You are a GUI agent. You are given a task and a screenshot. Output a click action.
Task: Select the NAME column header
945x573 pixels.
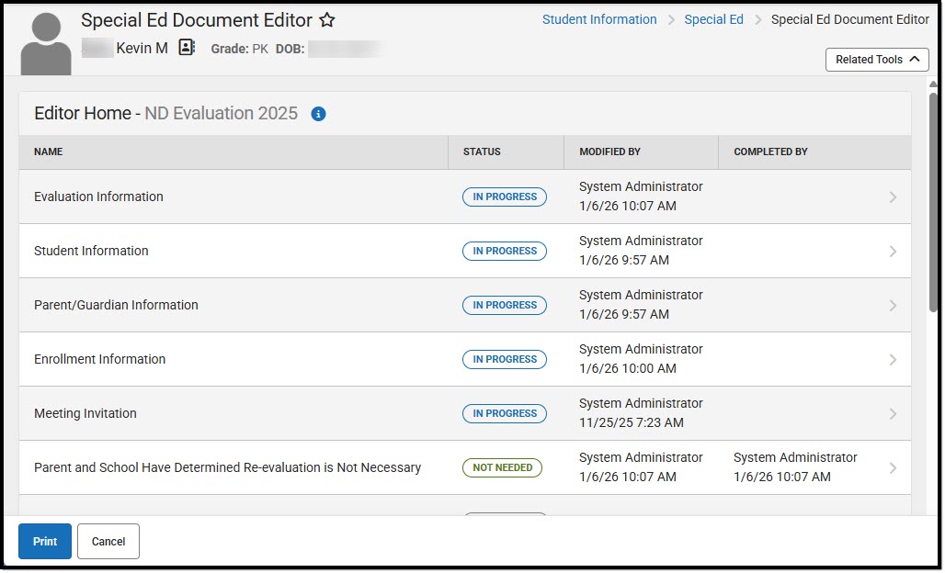pyautogui.click(x=48, y=152)
